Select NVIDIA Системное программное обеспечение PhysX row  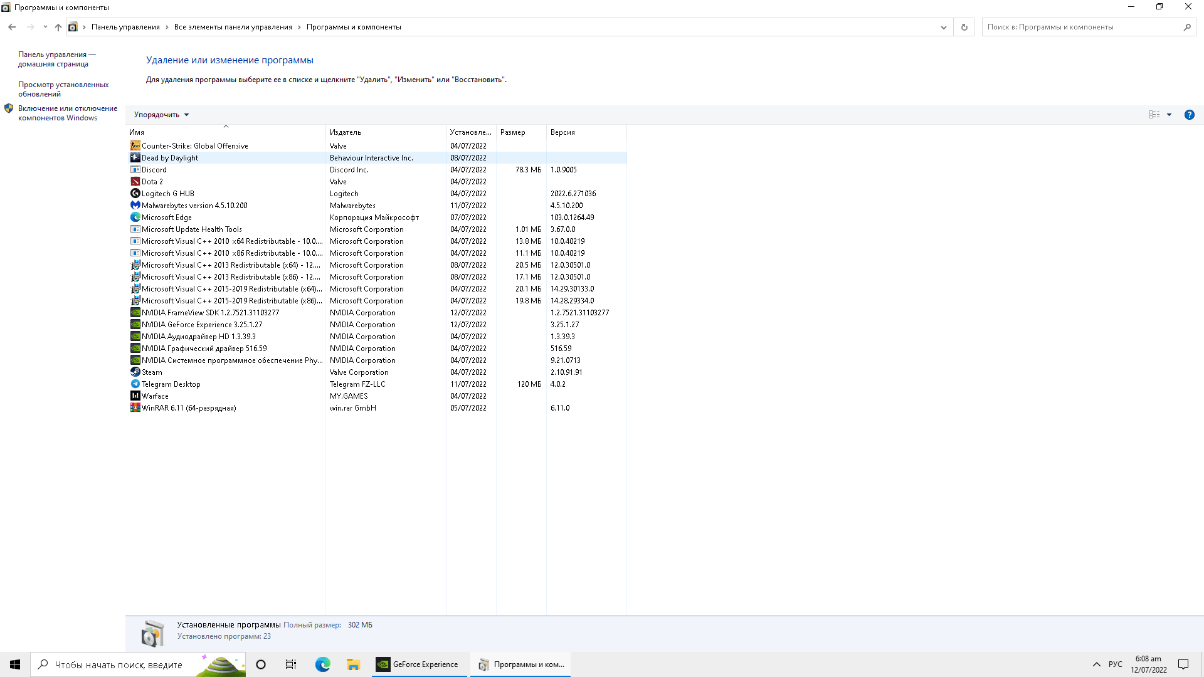point(376,360)
